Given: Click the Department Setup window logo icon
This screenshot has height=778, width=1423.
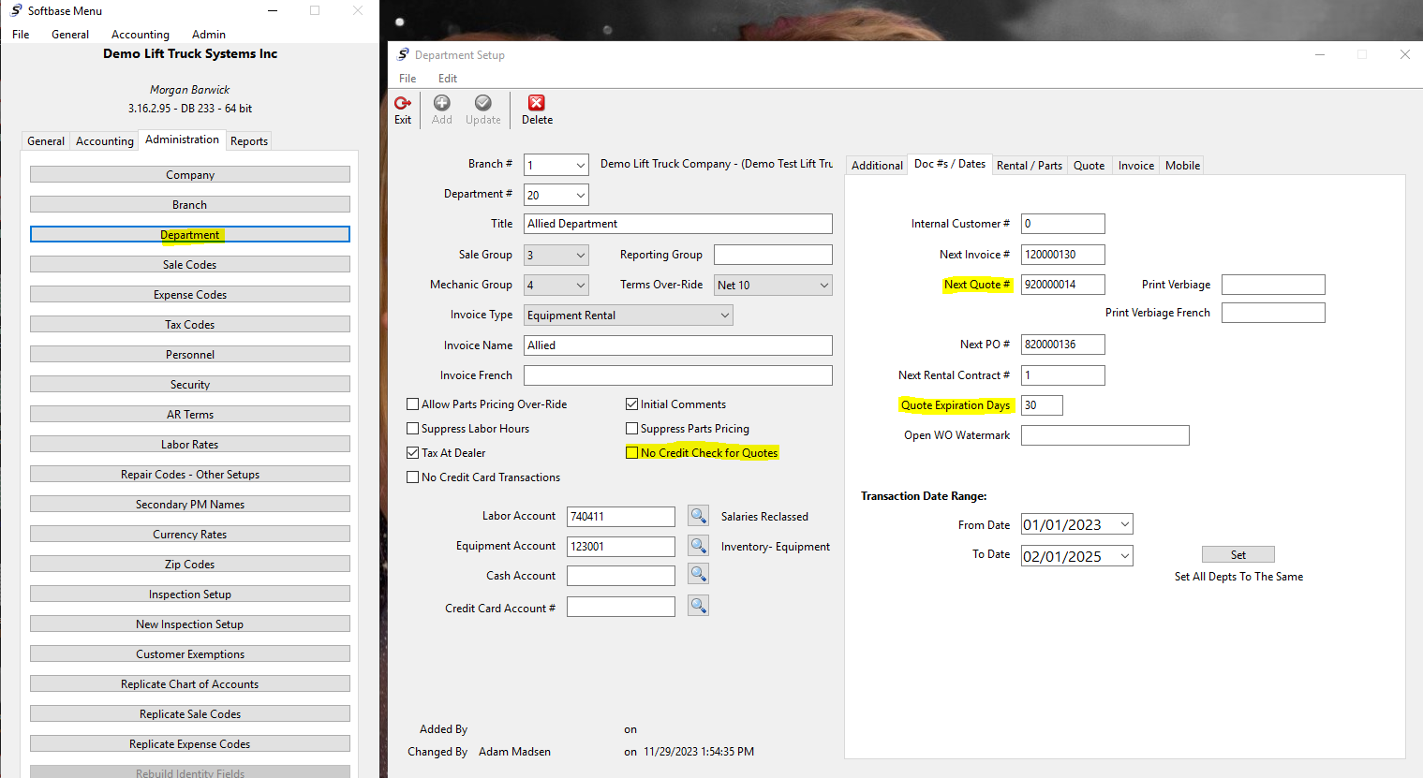Looking at the screenshot, I should 403,54.
